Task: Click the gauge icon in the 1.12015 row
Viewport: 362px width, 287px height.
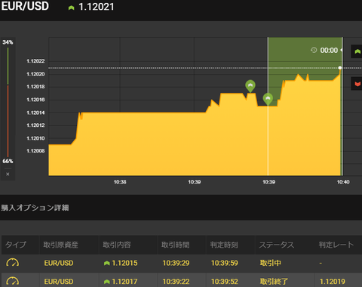Action: [x=13, y=263]
